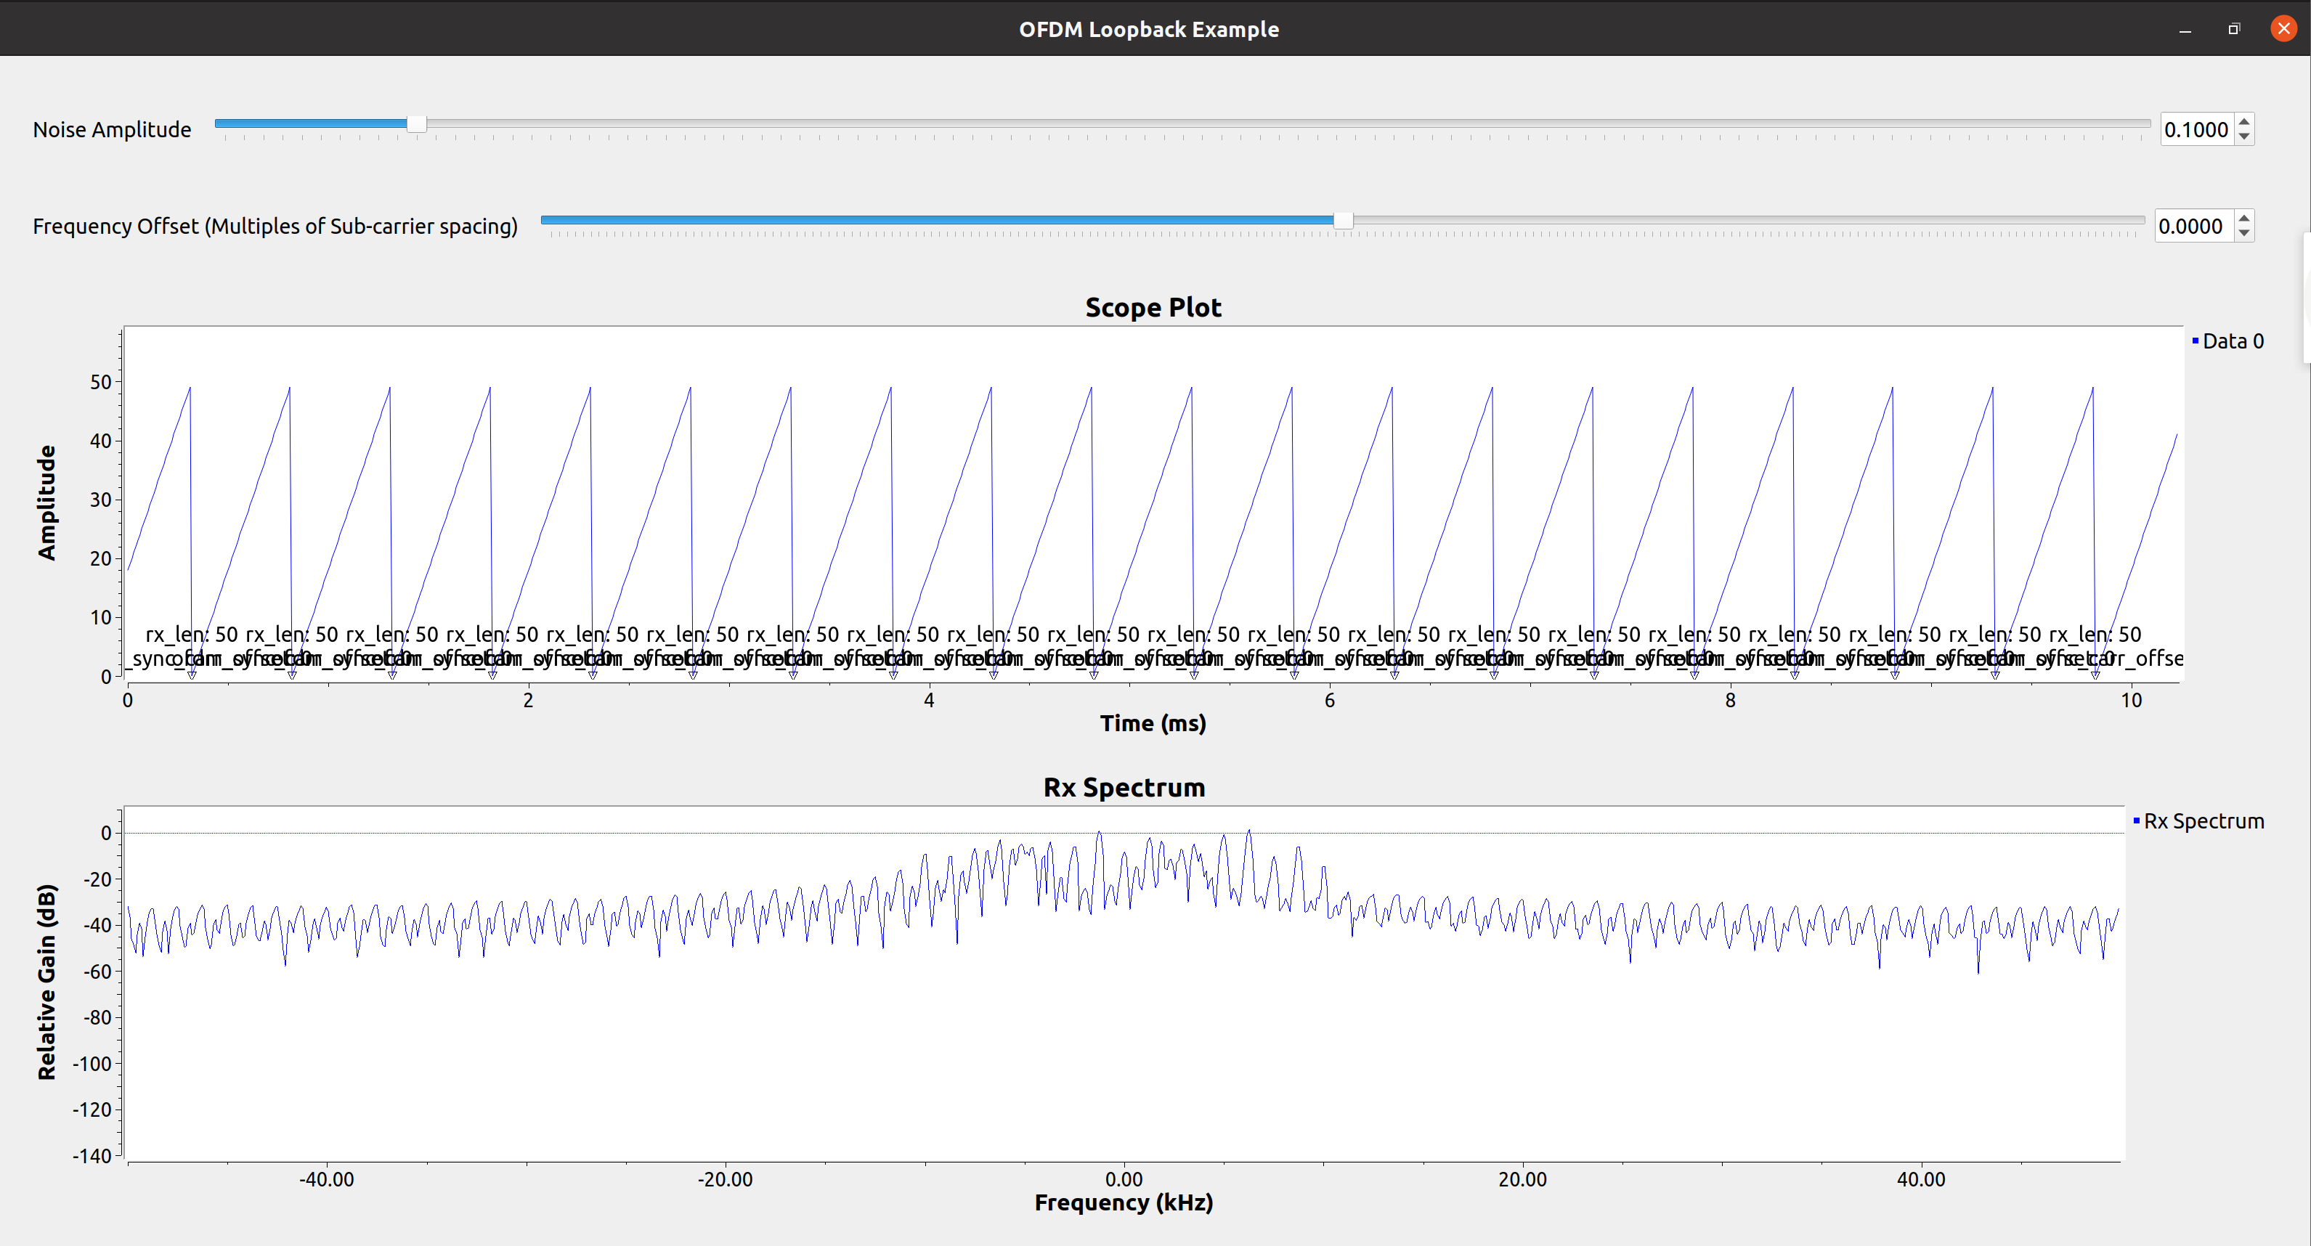Viewport: 2311px width, 1246px height.
Task: Click the Scope Plot title
Action: click(1153, 308)
